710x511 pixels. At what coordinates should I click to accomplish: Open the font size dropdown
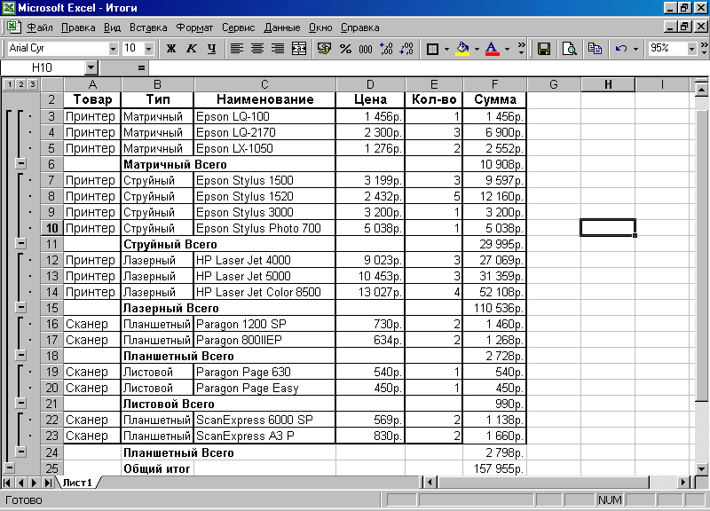tap(148, 49)
